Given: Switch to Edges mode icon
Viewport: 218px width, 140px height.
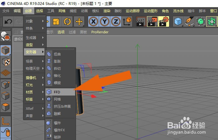Looking at the screenshot, I should pos(6,96).
